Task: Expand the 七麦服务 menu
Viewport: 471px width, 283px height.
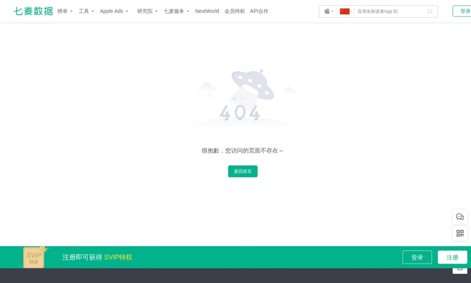Action: click(x=176, y=11)
